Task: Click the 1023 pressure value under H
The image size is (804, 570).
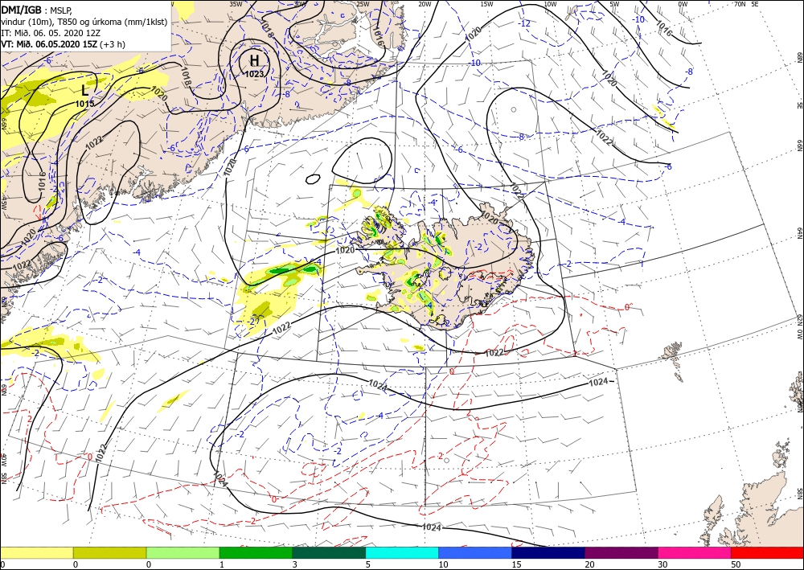Action: pyautogui.click(x=254, y=74)
